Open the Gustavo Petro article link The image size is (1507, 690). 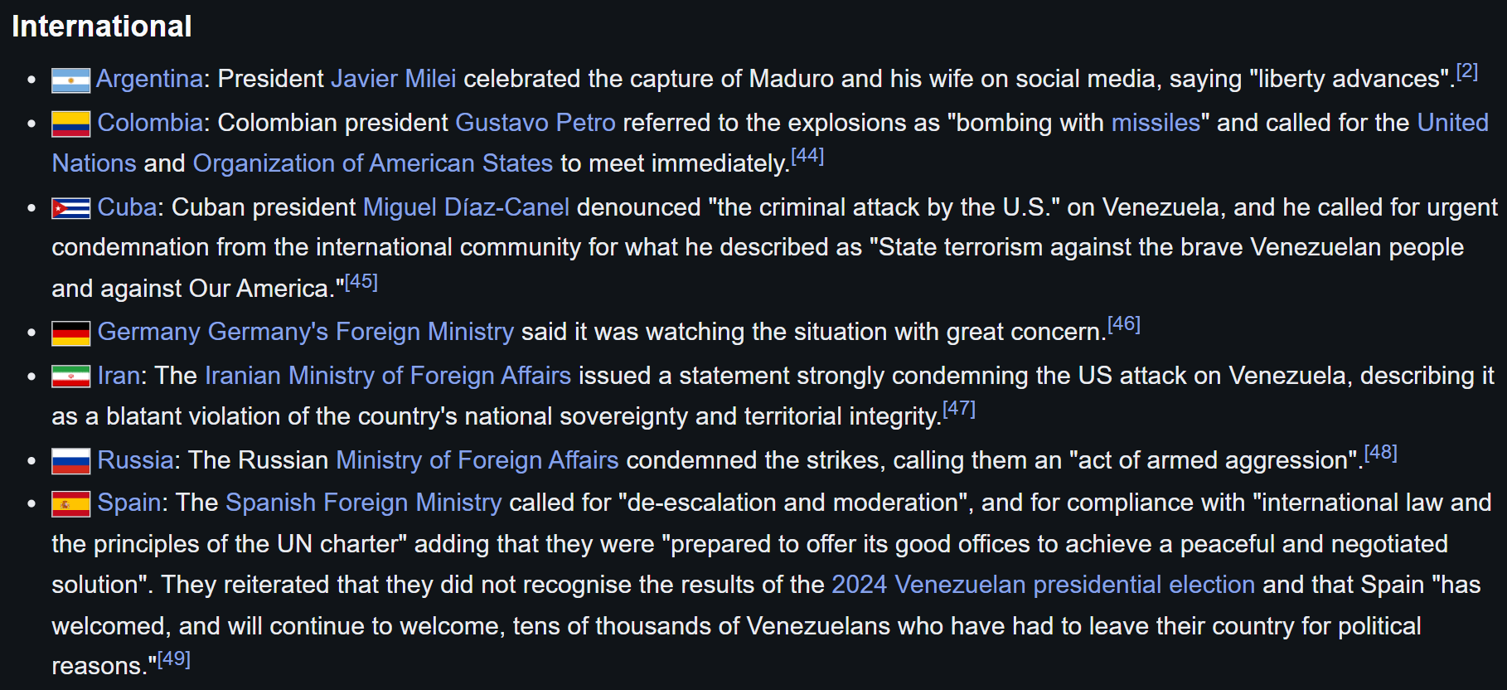click(535, 123)
